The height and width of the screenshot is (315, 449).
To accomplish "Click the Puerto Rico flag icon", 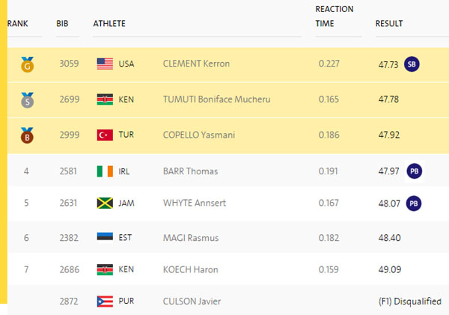I will [105, 302].
